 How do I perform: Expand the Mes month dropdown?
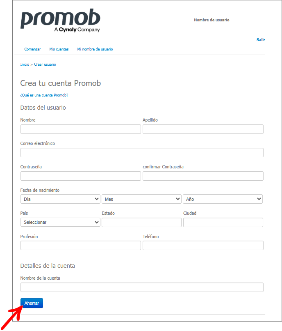(x=141, y=199)
